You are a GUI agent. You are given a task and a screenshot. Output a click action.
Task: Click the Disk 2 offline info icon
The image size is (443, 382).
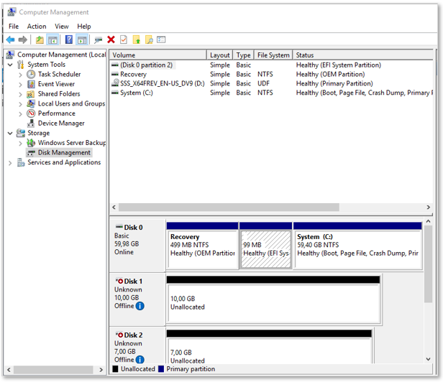[x=140, y=360]
